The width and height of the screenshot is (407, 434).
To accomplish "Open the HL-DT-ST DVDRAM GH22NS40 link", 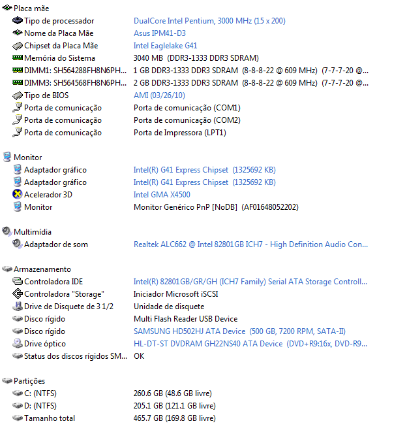I will 250,344.
